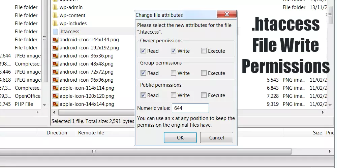Uncheck Owner Read permission
Image resolution: width=337 pixels, height=168 pixels.
tap(143, 51)
